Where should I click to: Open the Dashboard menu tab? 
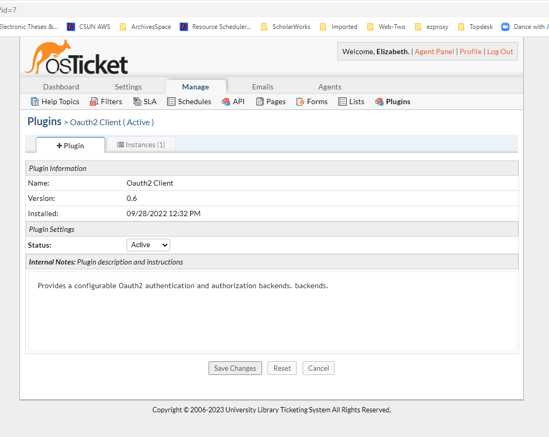point(61,87)
